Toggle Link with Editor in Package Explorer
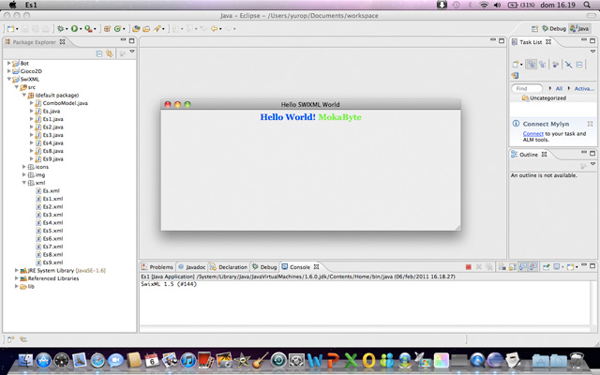 pyautogui.click(x=110, y=54)
